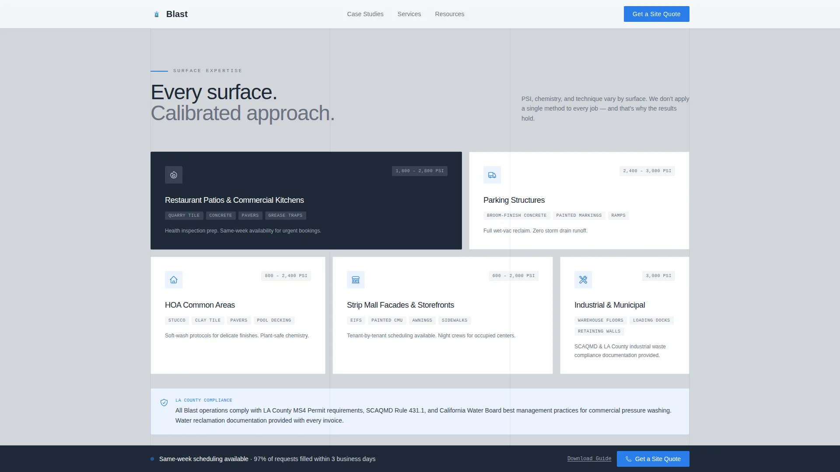Click the Health inspection prep description text

pyautogui.click(x=243, y=231)
